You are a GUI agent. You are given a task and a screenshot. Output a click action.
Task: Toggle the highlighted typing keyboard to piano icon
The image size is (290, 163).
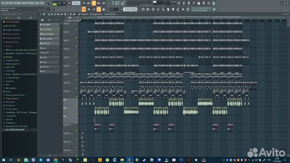pyautogui.click(x=84, y=9)
